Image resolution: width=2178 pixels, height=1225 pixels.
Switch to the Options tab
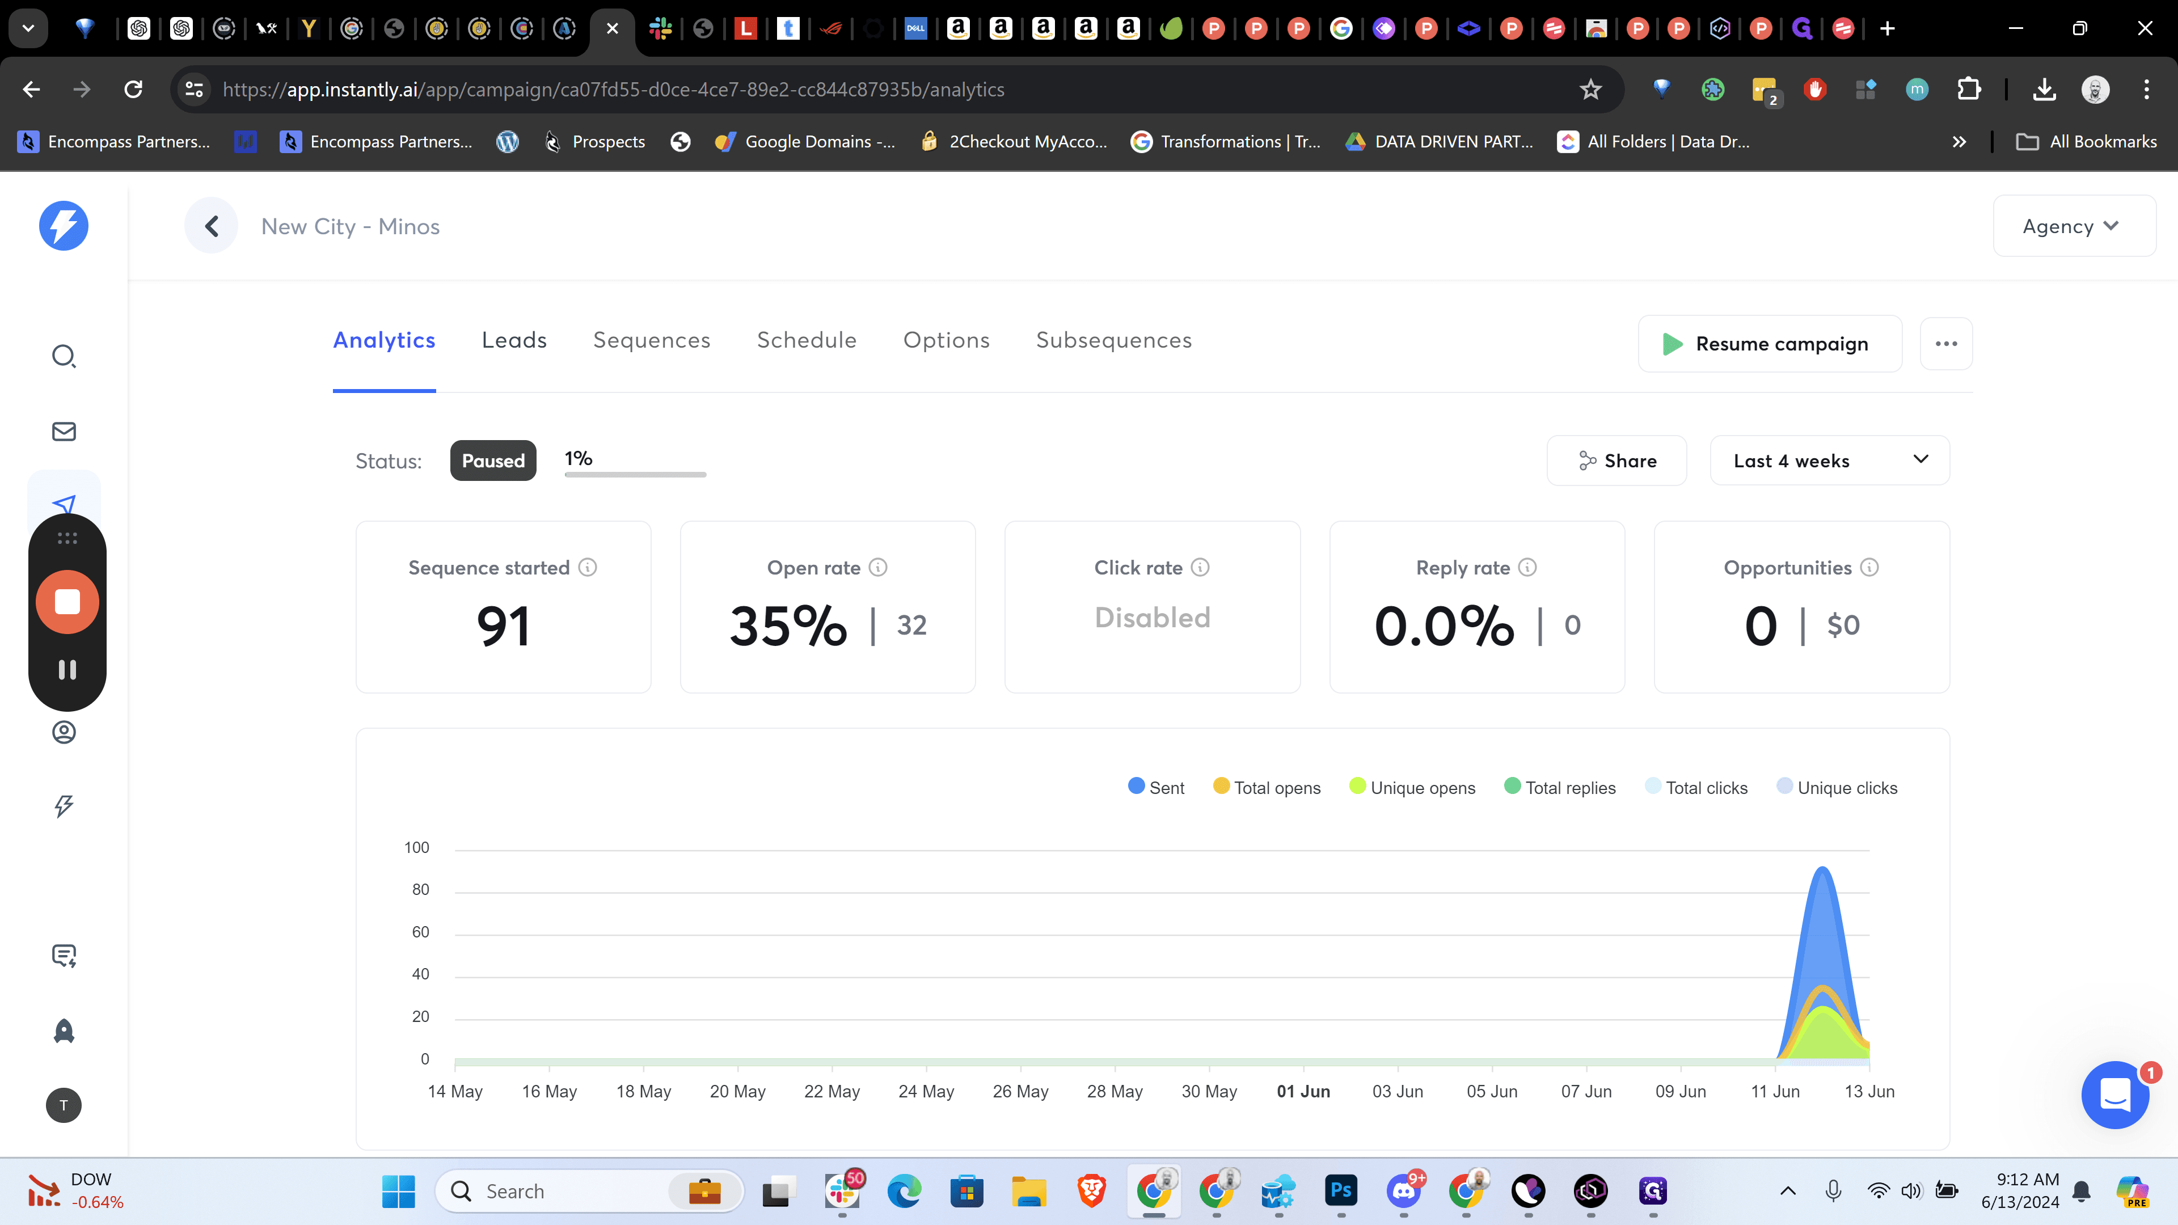coord(946,340)
